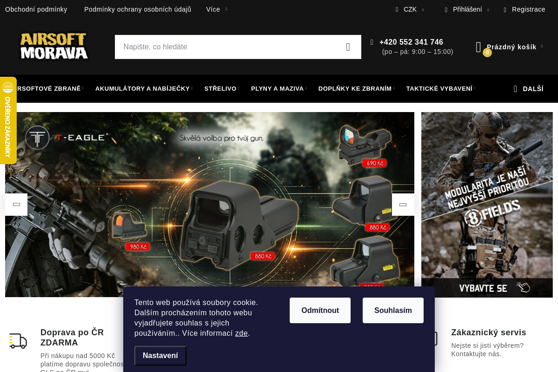
Task: Expand Taktické vybavení submenu arrow
Action: (x=475, y=88)
